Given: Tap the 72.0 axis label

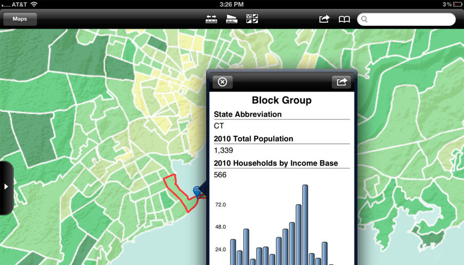Looking at the screenshot, I should [x=221, y=205].
